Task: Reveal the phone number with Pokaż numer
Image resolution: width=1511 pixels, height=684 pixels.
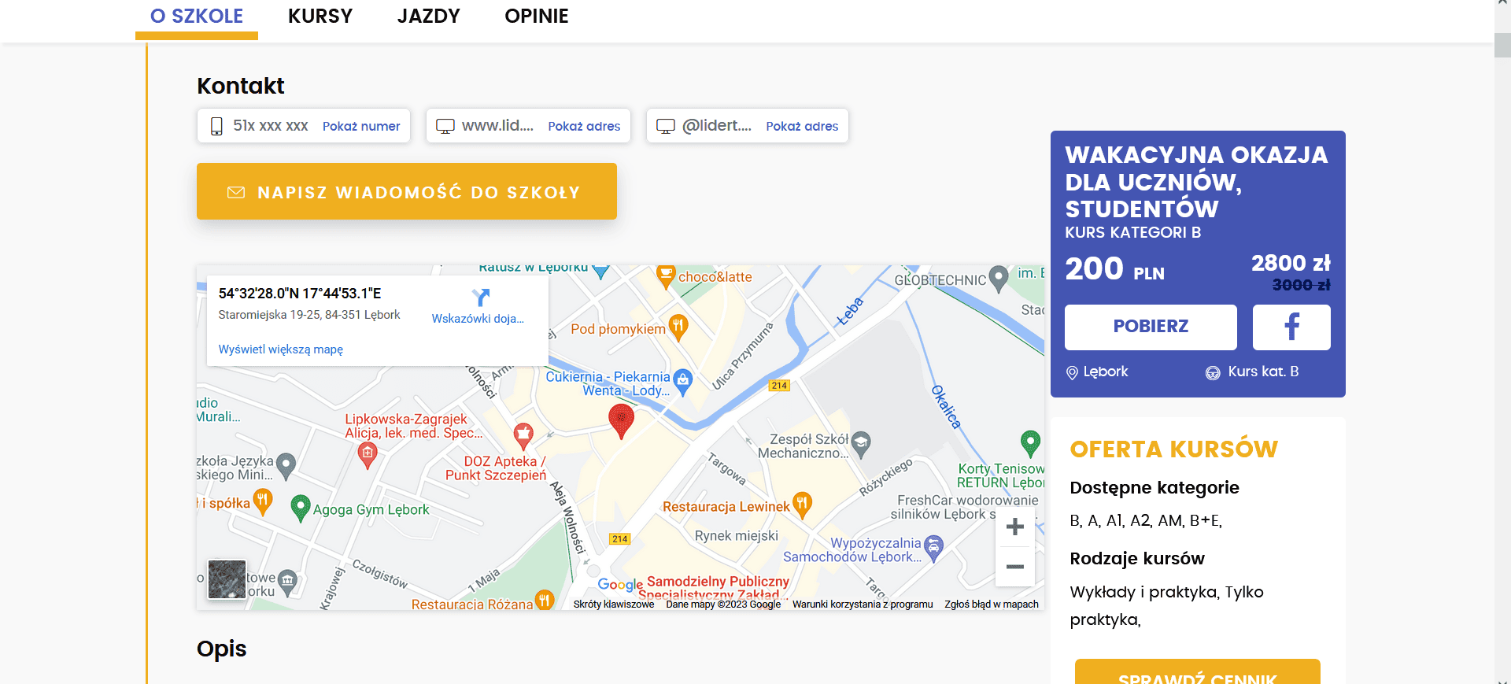Action: point(360,126)
